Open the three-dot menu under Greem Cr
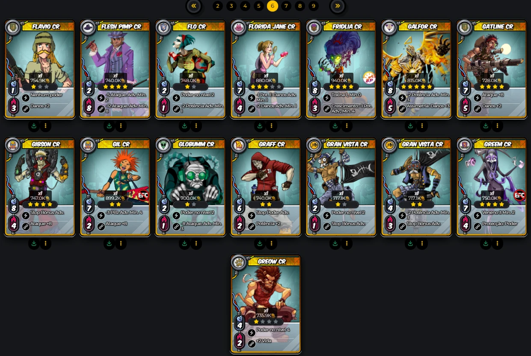The image size is (531, 356). click(497, 243)
